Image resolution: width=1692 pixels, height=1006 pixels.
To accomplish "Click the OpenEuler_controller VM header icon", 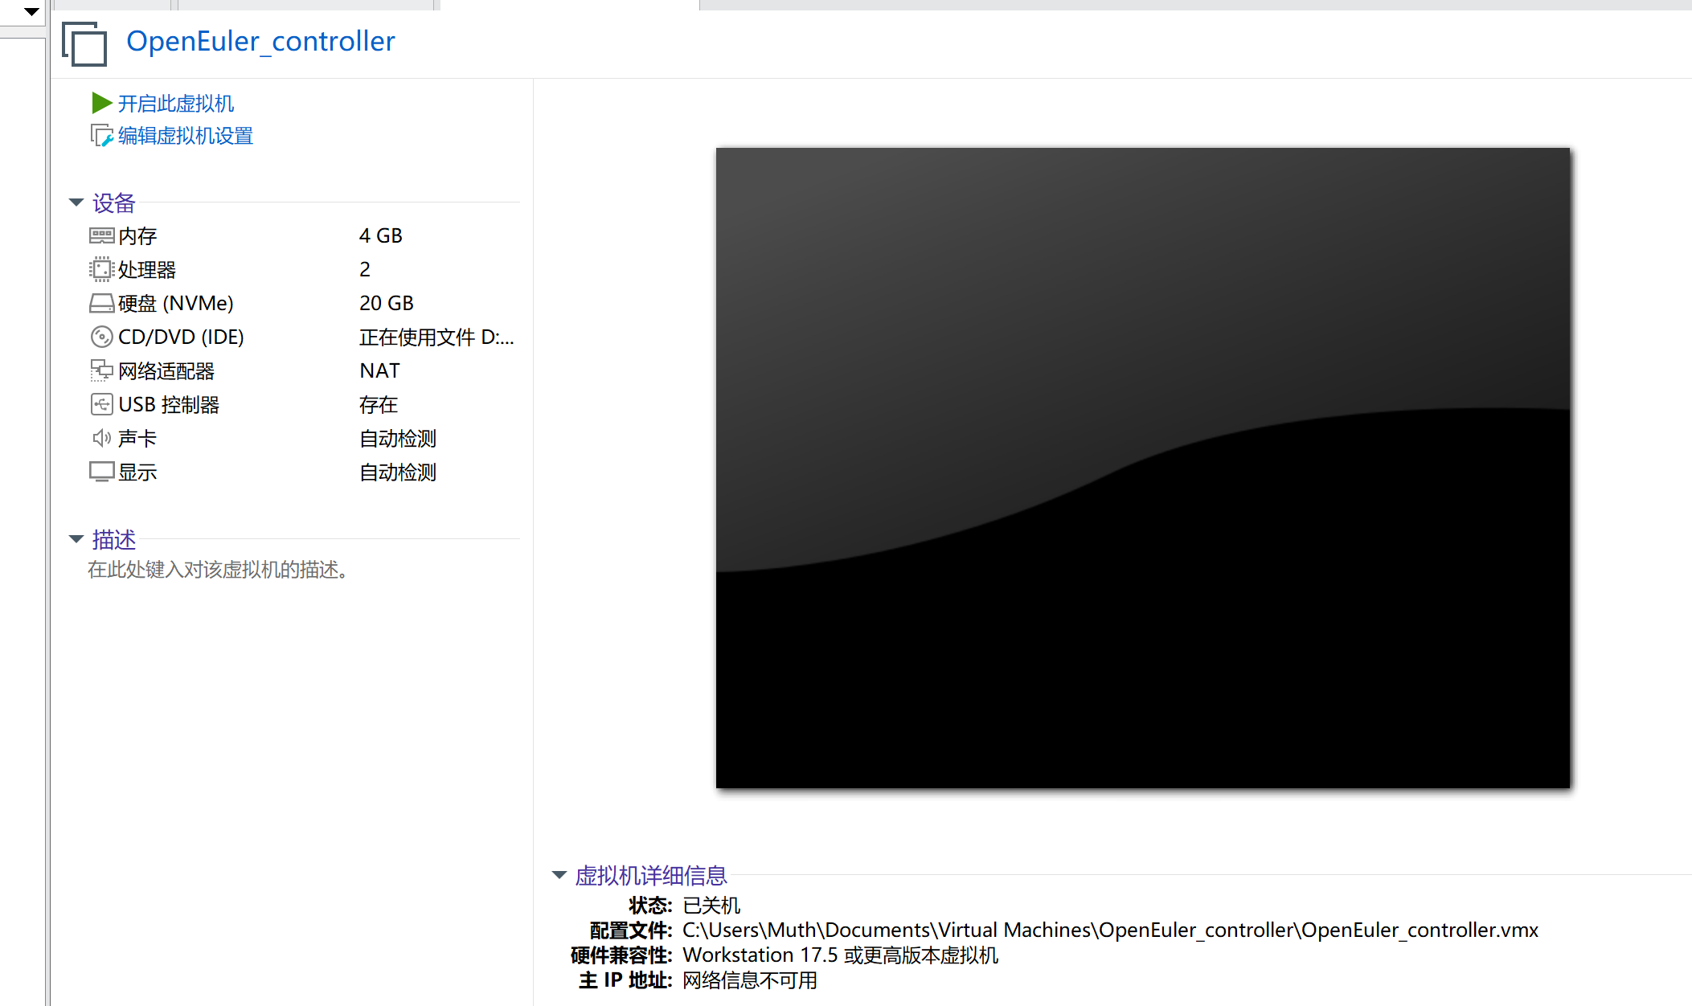I will click(84, 44).
